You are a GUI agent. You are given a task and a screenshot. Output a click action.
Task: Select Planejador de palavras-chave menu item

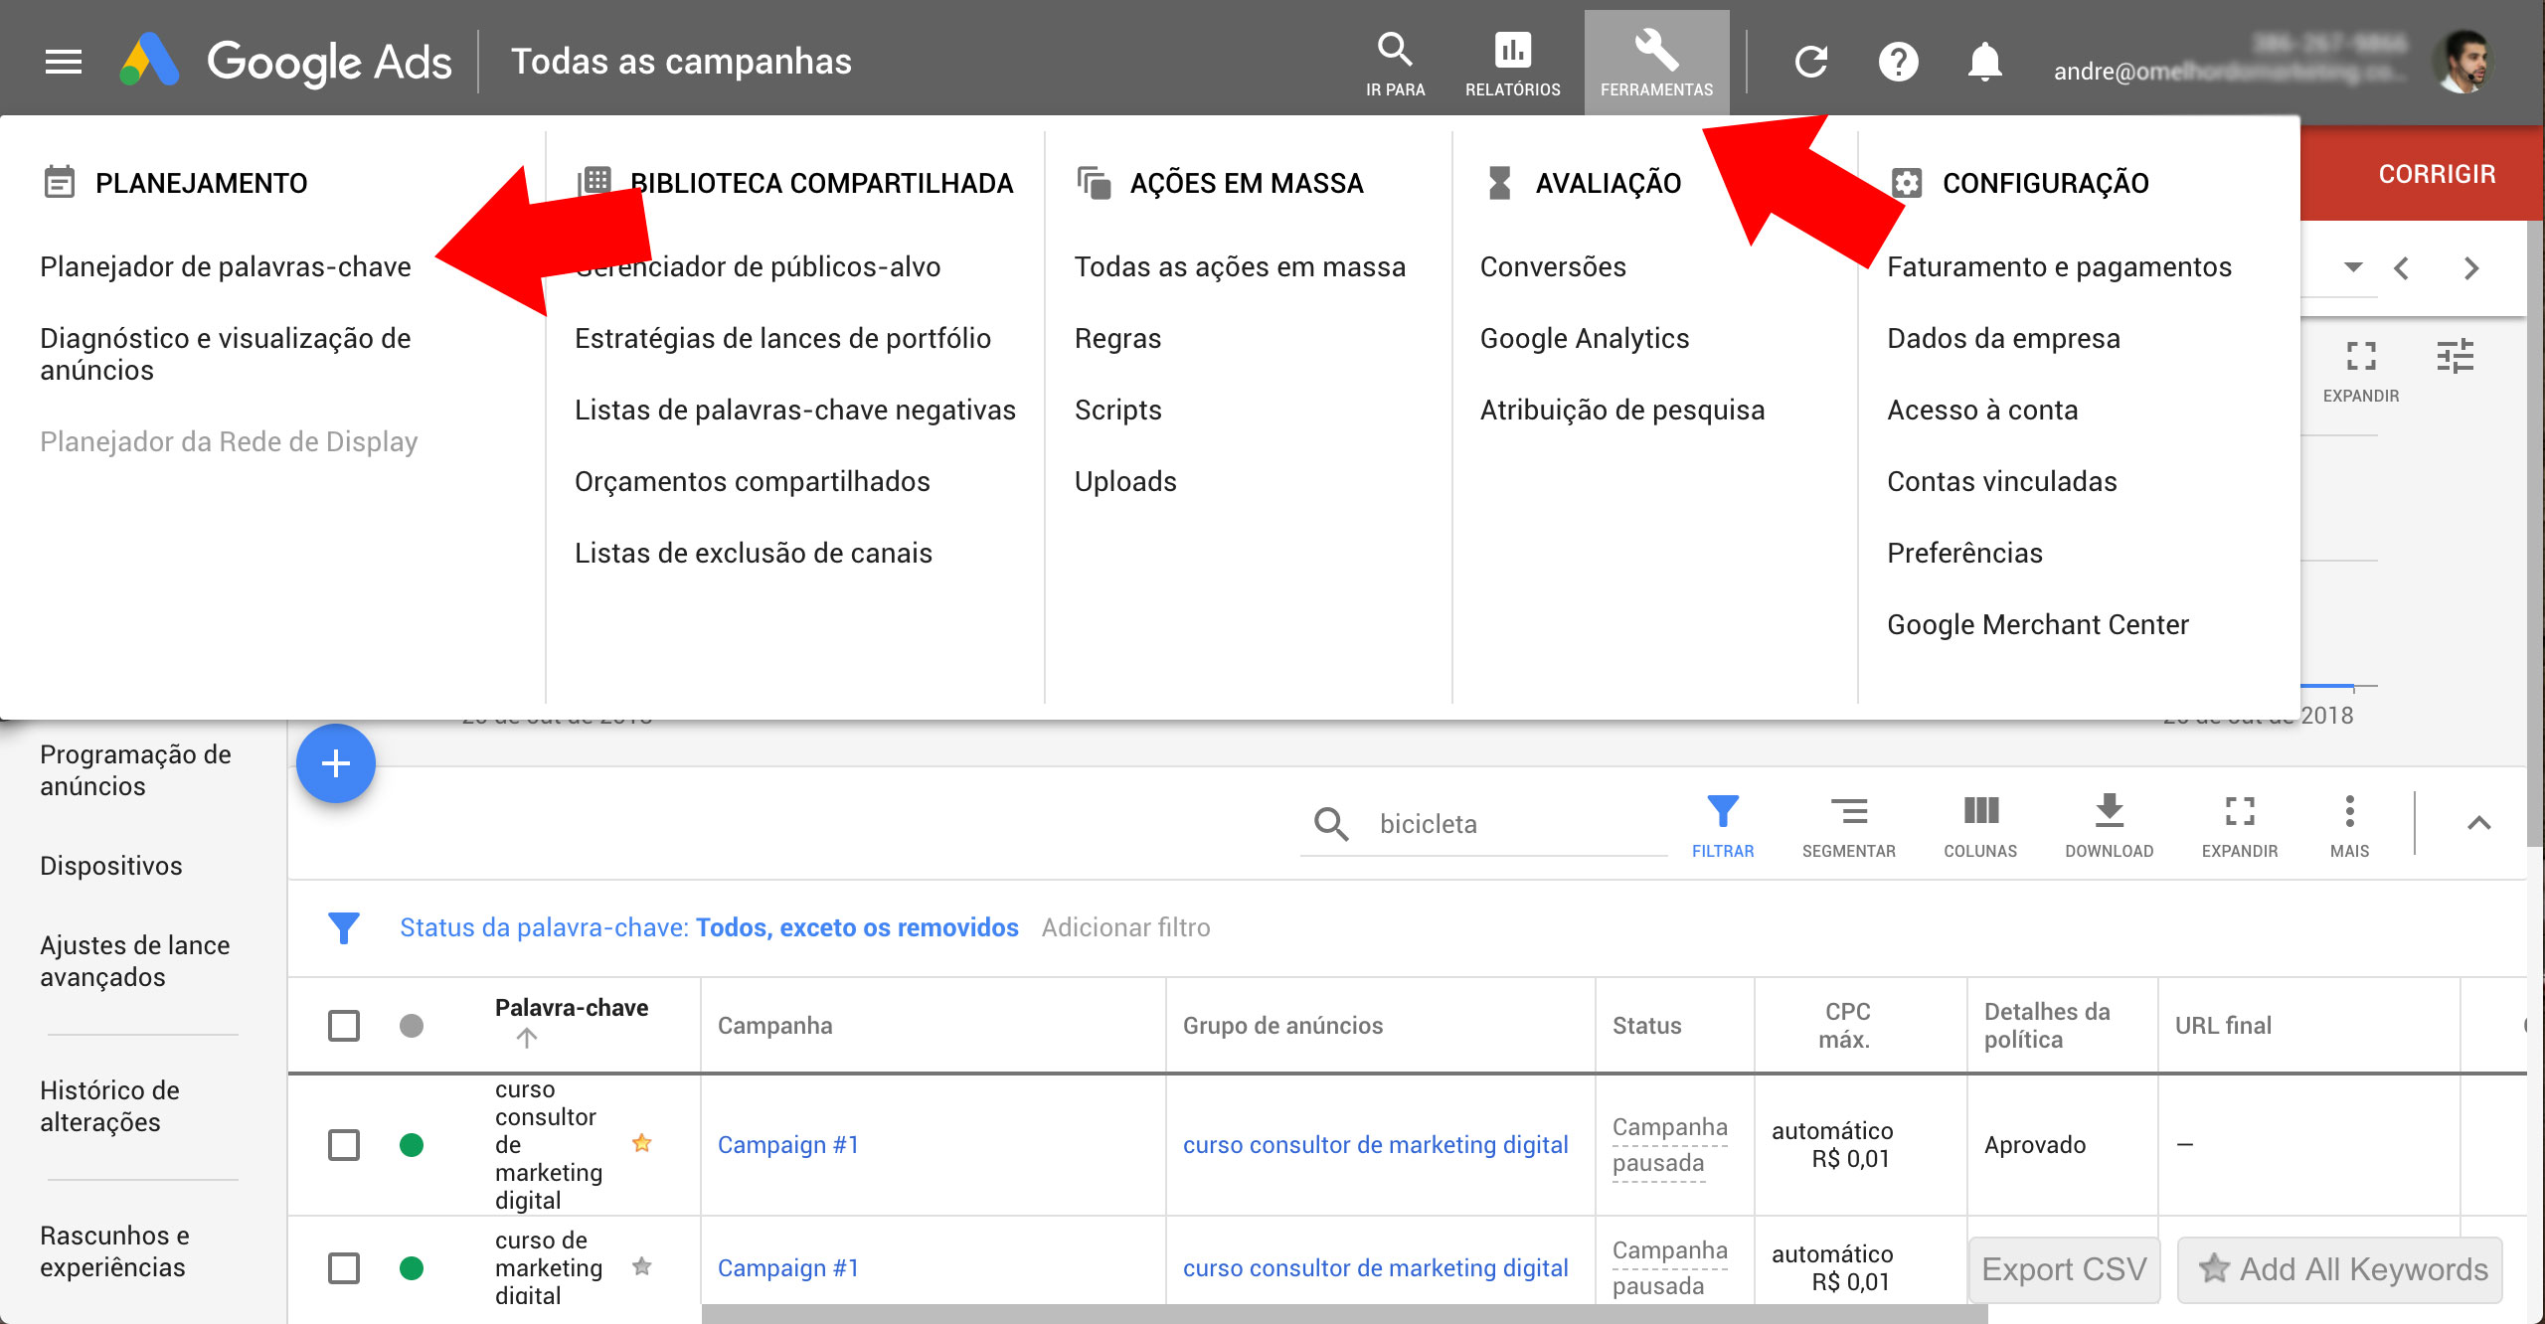tap(226, 266)
